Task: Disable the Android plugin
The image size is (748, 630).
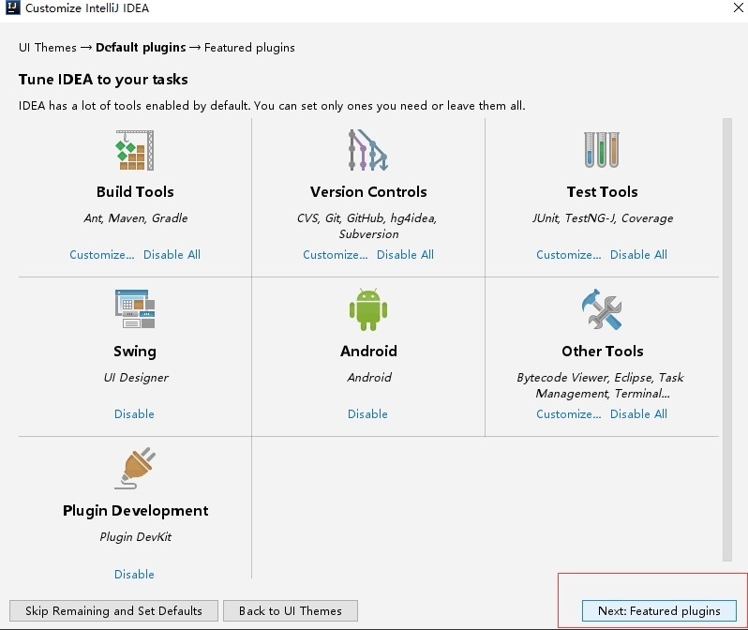Action: coord(367,413)
